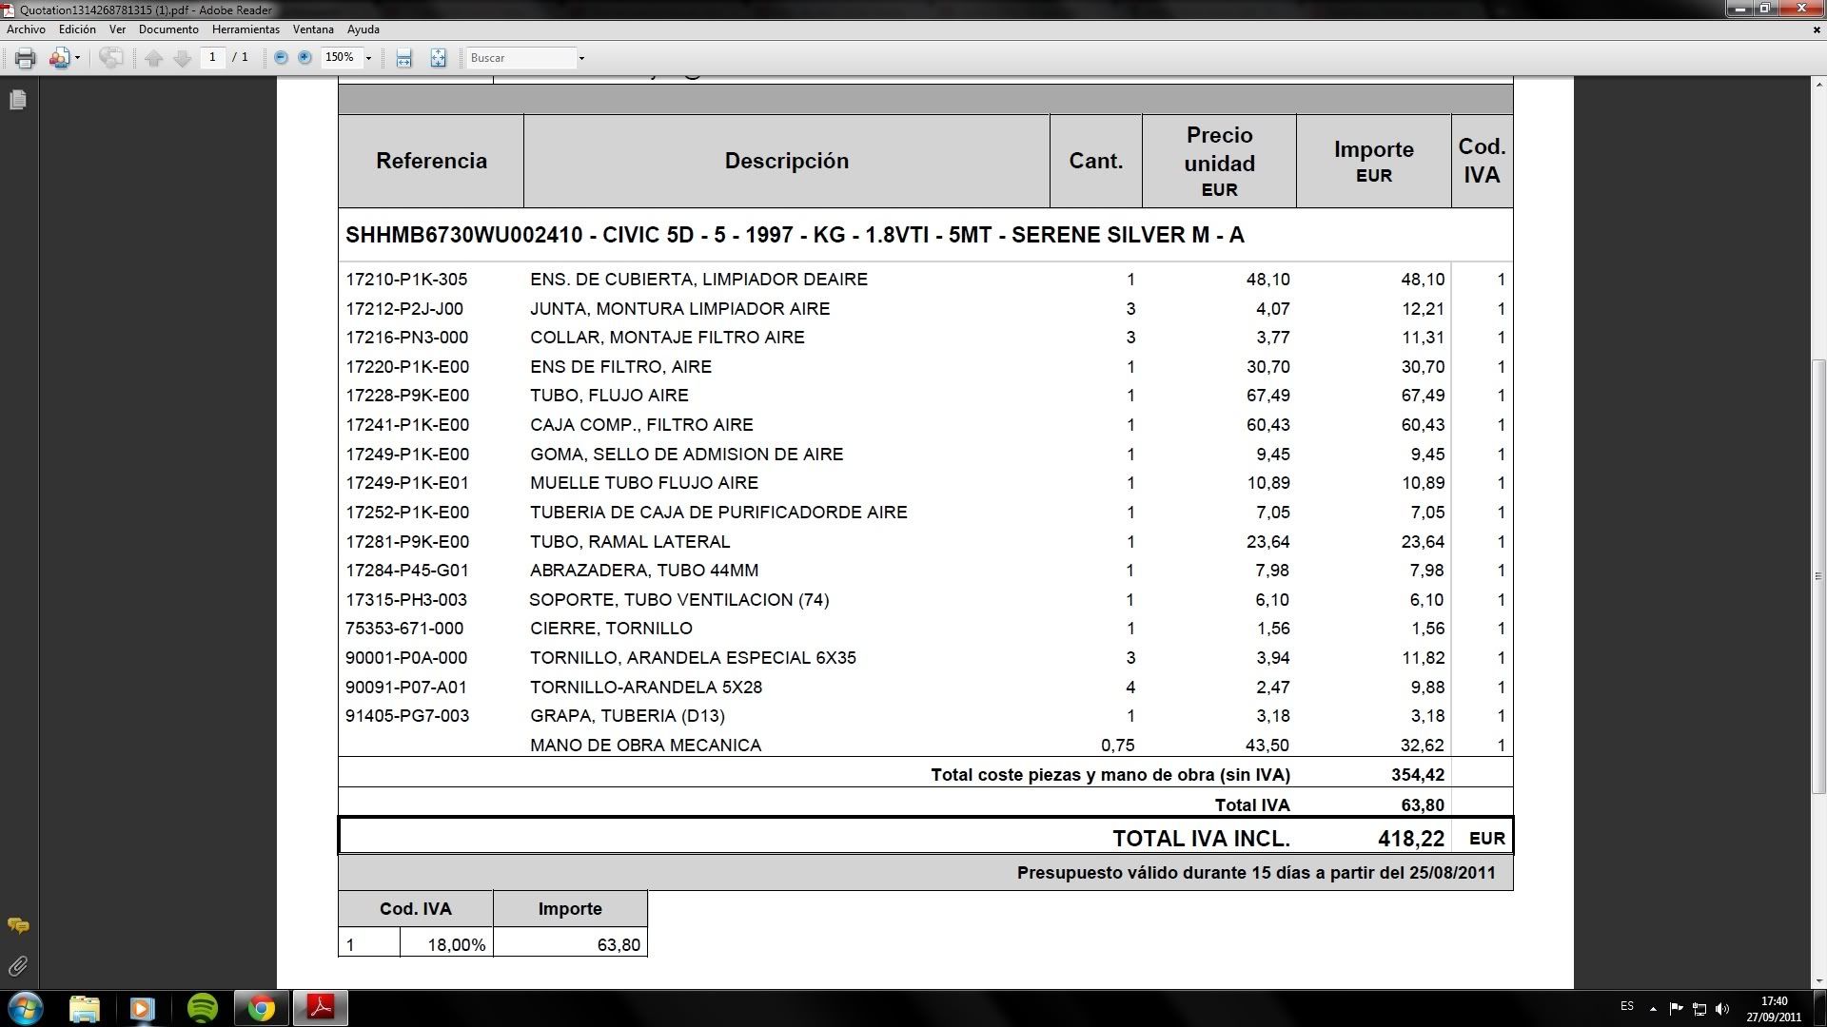Open the Comments panel icon in left sidebar
Image resolution: width=1827 pixels, height=1027 pixels.
pos(18,925)
